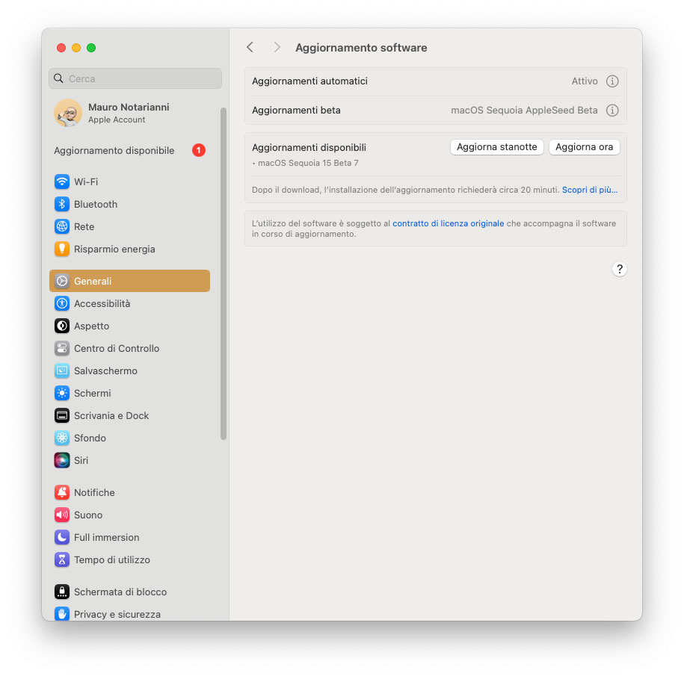Open the Sfondo wallpaper icon
The width and height of the screenshot is (684, 676).
tap(62, 438)
